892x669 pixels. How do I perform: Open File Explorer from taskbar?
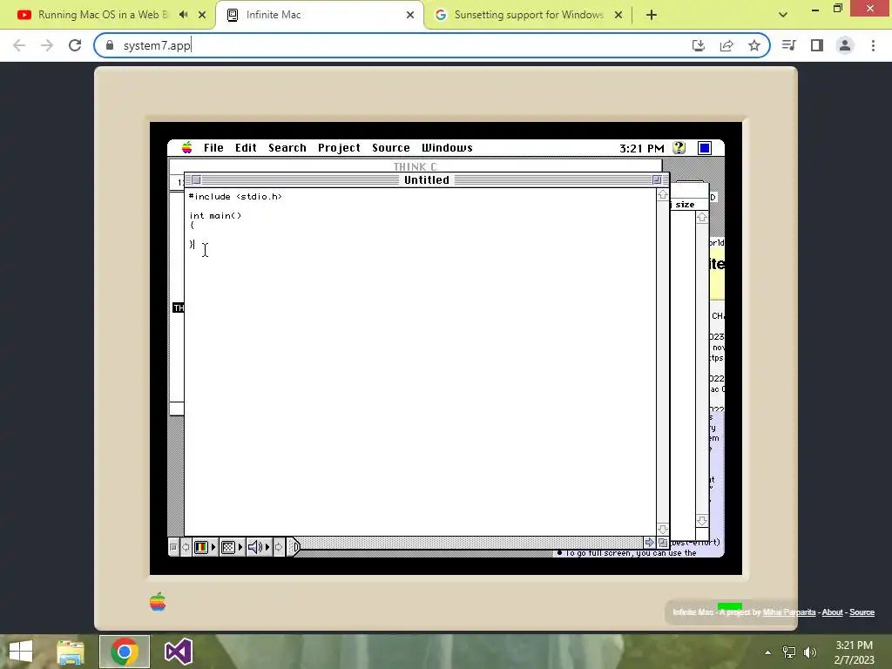pos(70,652)
